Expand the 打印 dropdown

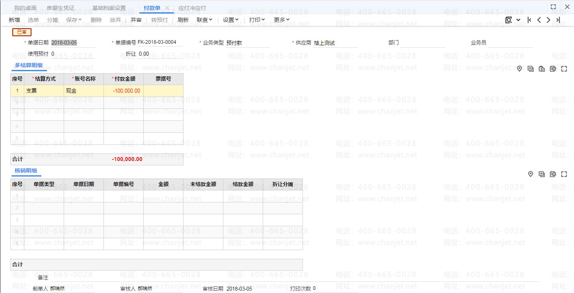(x=257, y=20)
